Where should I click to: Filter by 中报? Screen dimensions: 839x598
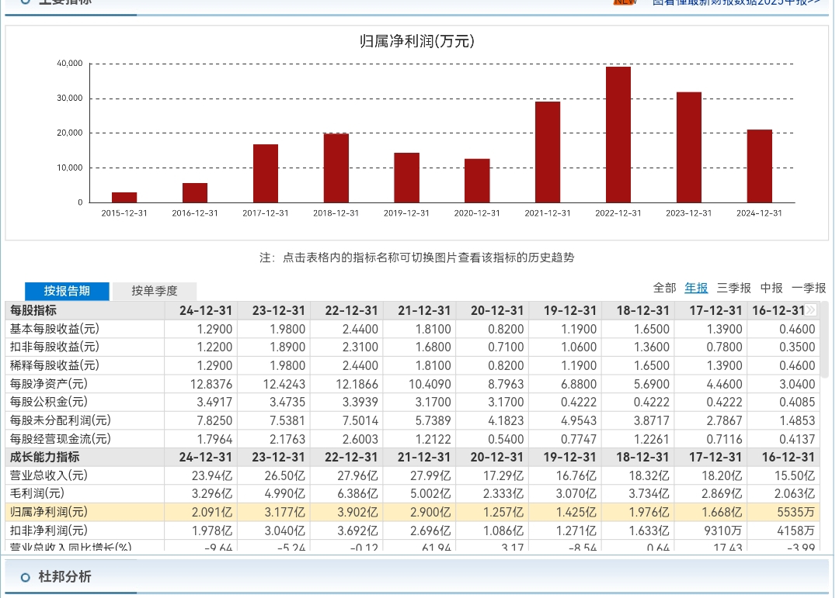pyautogui.click(x=771, y=288)
